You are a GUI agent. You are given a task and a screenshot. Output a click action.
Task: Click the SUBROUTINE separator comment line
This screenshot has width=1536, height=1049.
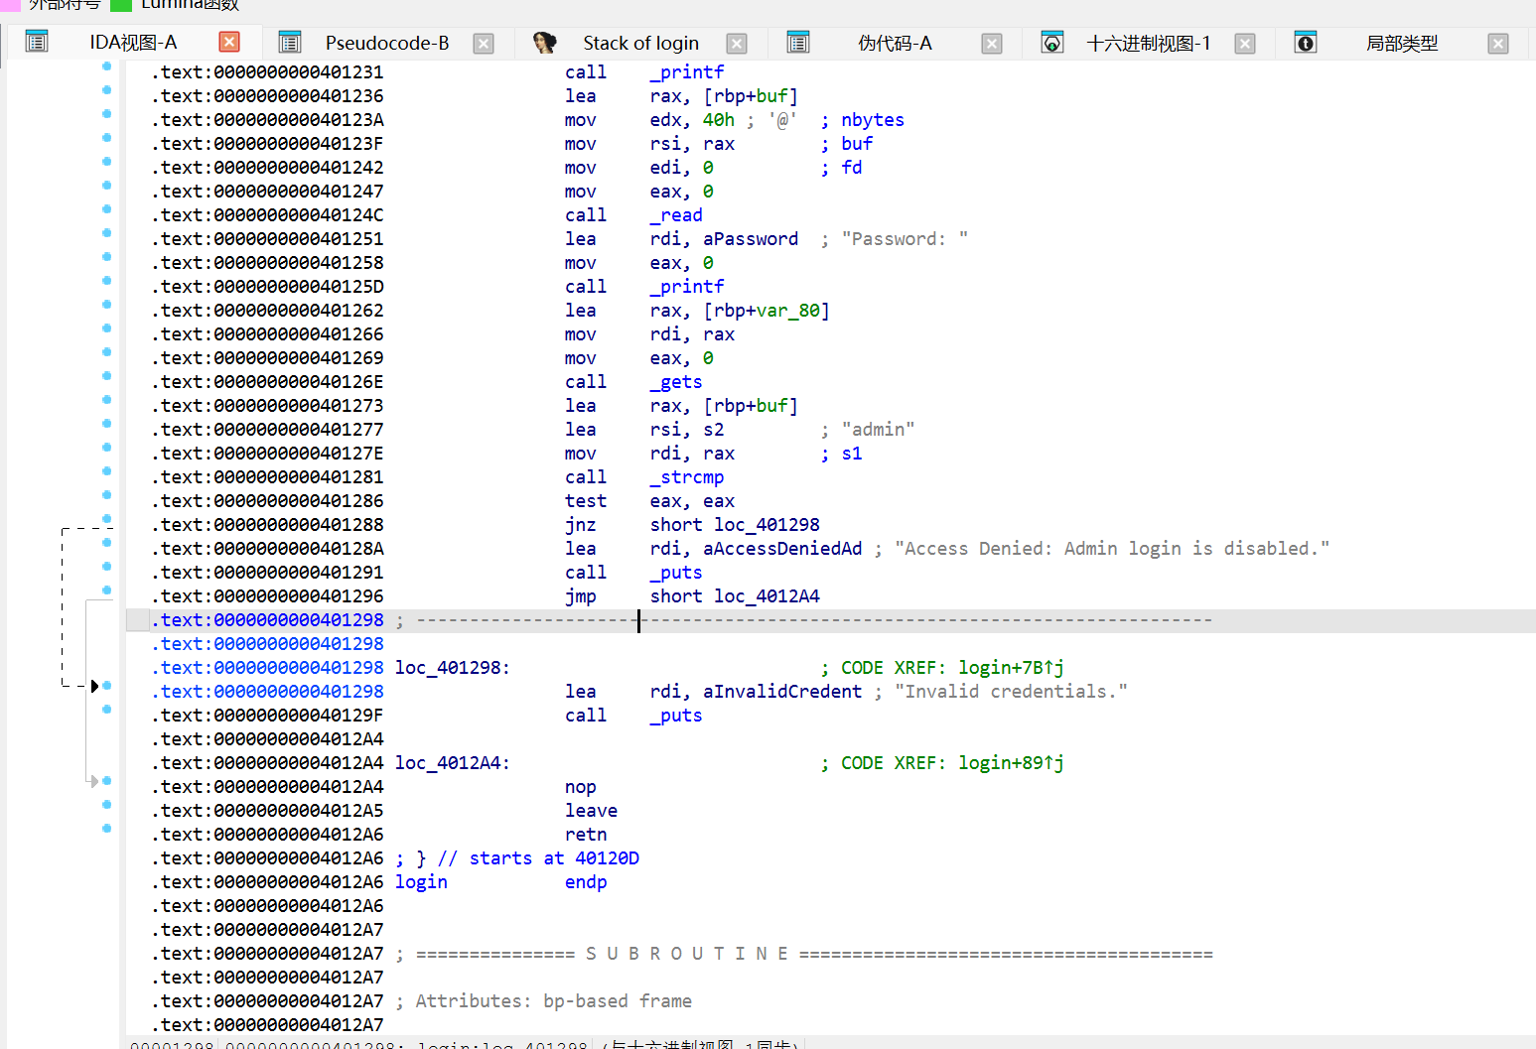(x=804, y=954)
